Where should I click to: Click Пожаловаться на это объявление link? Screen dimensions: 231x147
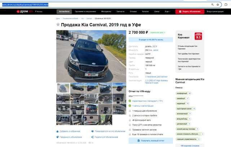pyautogui.click(x=110, y=131)
